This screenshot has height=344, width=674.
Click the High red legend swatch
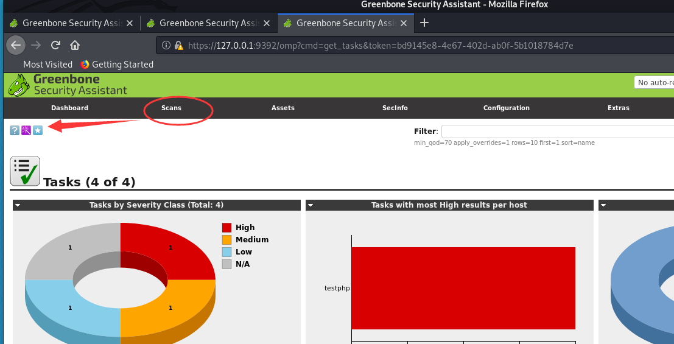(226, 228)
